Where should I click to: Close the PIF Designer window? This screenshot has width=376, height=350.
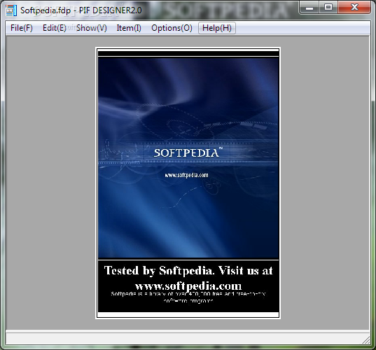coord(354,8)
